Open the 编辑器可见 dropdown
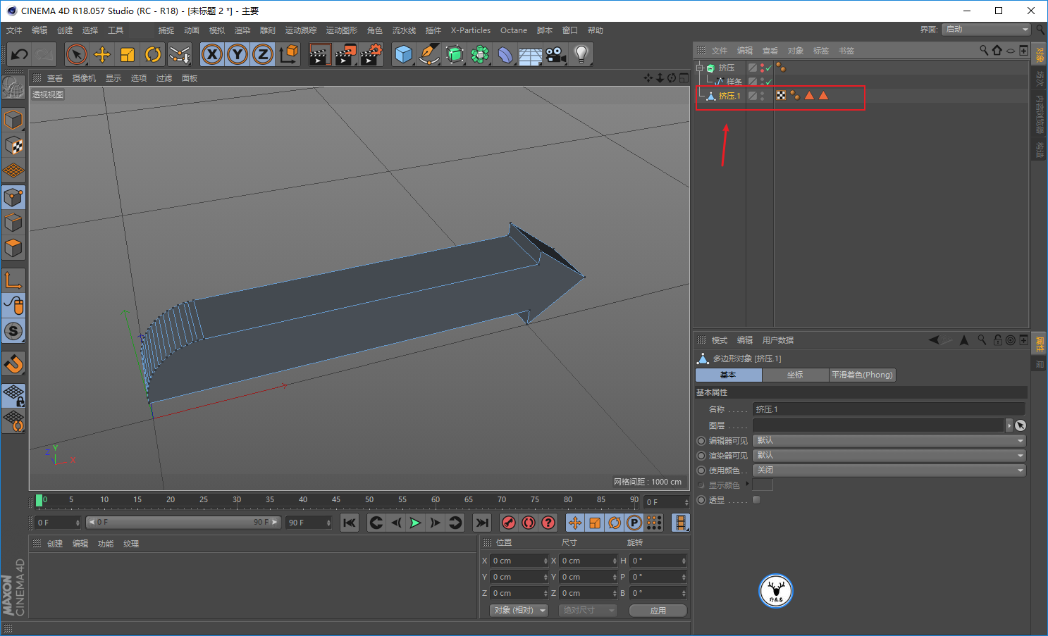 click(889, 441)
